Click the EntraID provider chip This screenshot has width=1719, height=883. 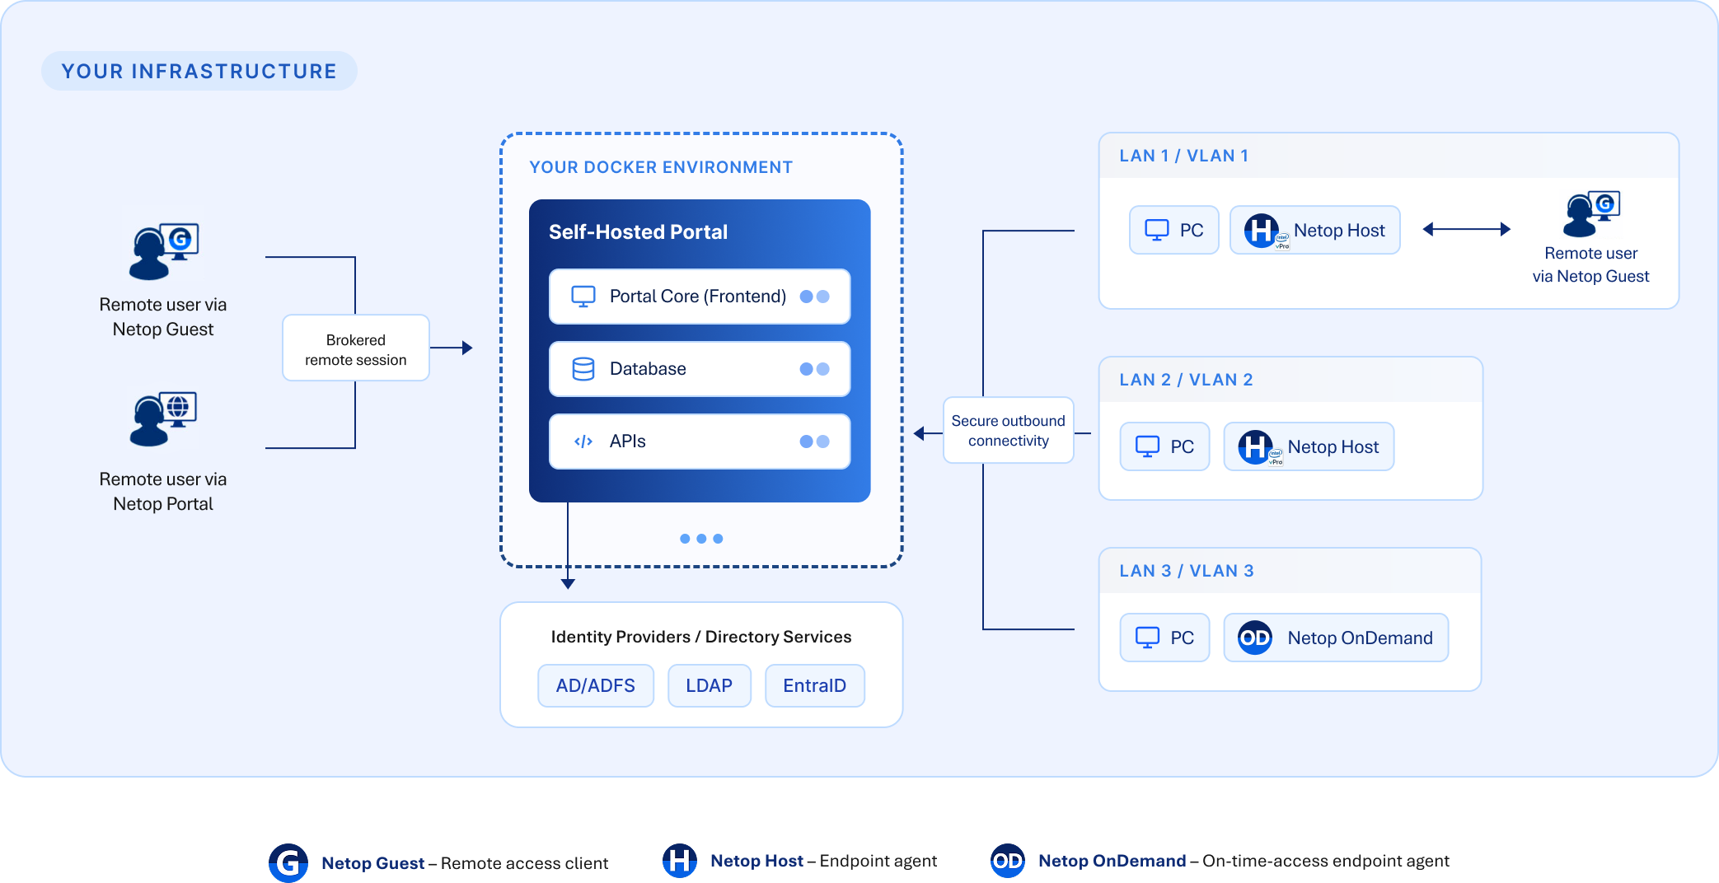pos(815,685)
